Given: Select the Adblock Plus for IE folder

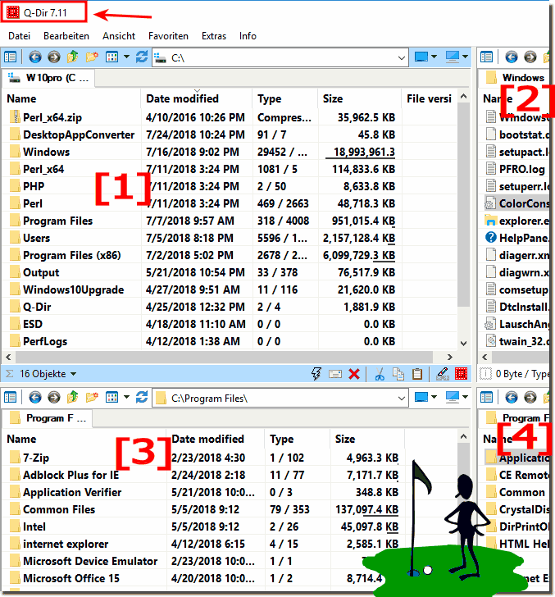Looking at the screenshot, I should 71,475.
